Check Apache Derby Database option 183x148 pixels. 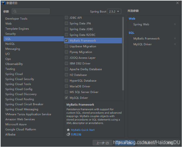click(67, 69)
